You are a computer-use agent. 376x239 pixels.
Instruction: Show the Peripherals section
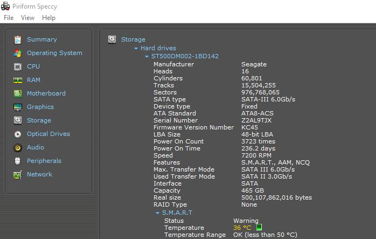tap(44, 161)
